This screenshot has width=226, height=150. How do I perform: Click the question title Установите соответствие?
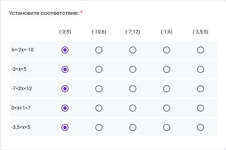pos(44,13)
